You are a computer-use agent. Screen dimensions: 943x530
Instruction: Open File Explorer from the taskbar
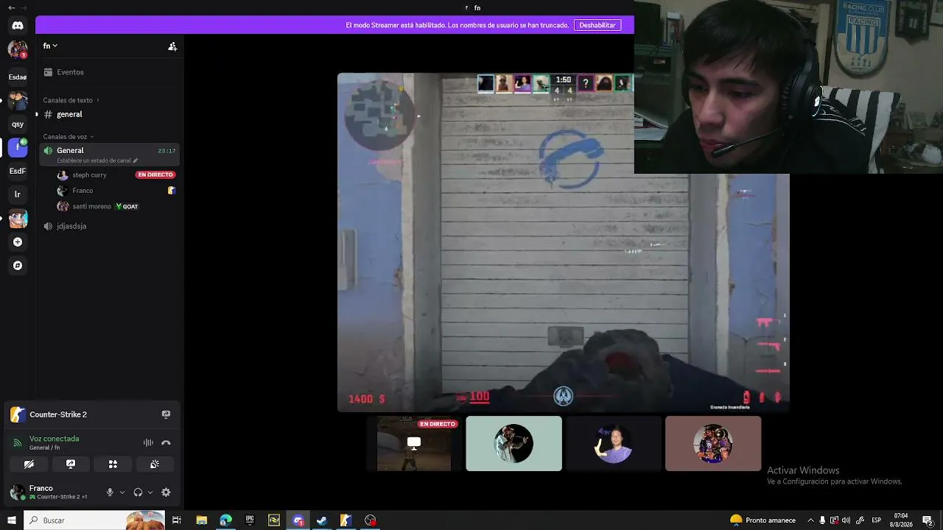202,520
